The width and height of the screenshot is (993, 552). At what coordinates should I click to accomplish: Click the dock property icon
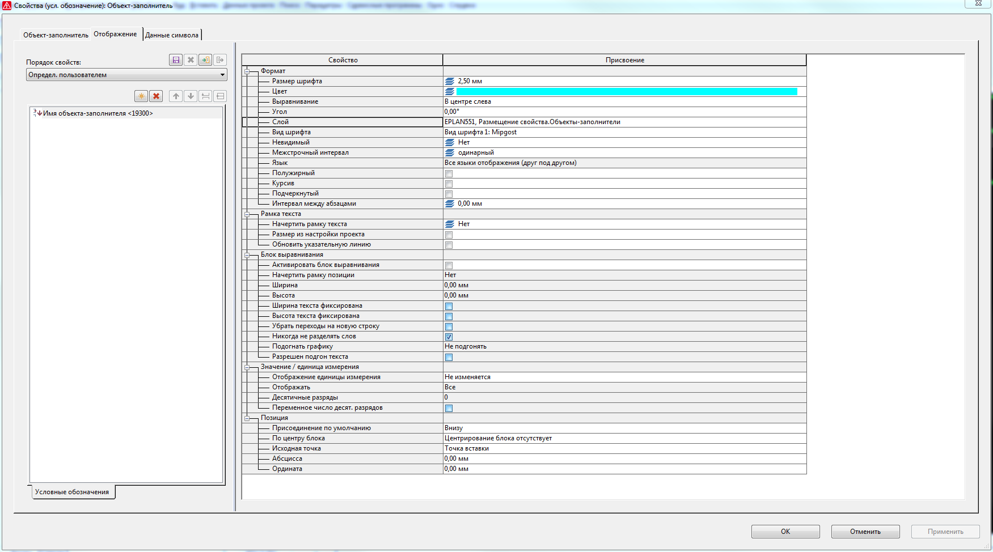205,96
